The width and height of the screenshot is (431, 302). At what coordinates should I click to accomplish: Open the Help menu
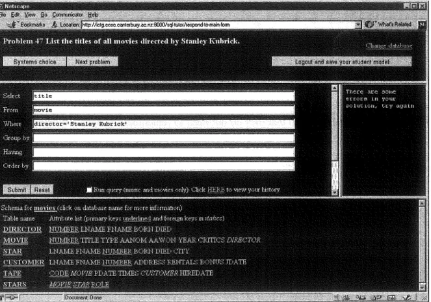coord(93,15)
